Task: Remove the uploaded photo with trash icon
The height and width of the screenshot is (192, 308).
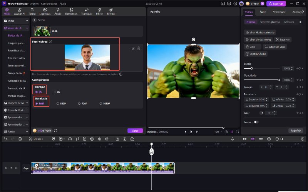Action: (139, 48)
